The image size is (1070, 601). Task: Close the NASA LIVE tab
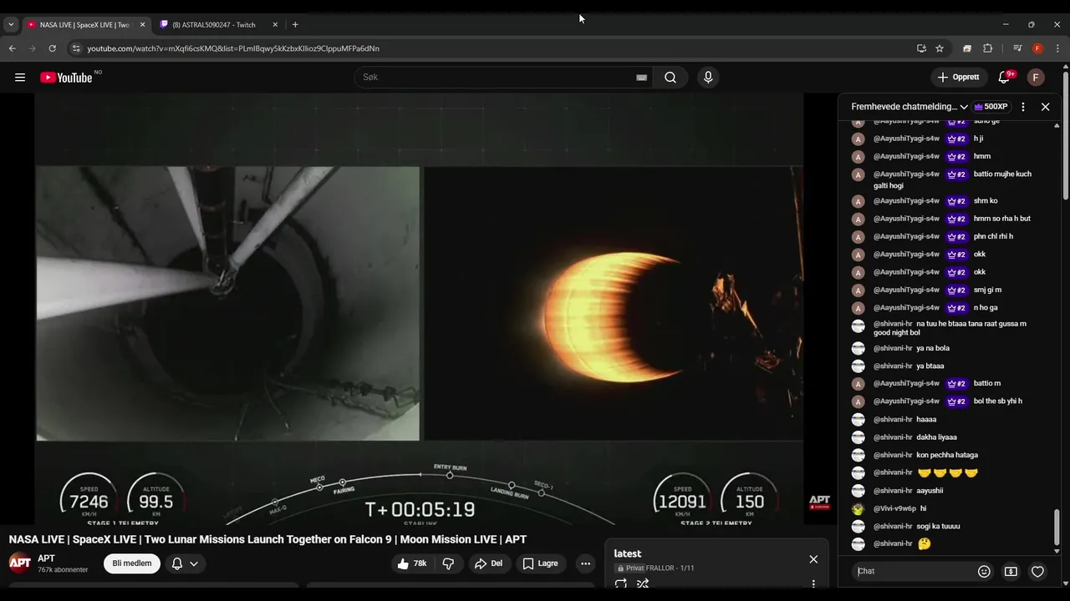[142, 25]
